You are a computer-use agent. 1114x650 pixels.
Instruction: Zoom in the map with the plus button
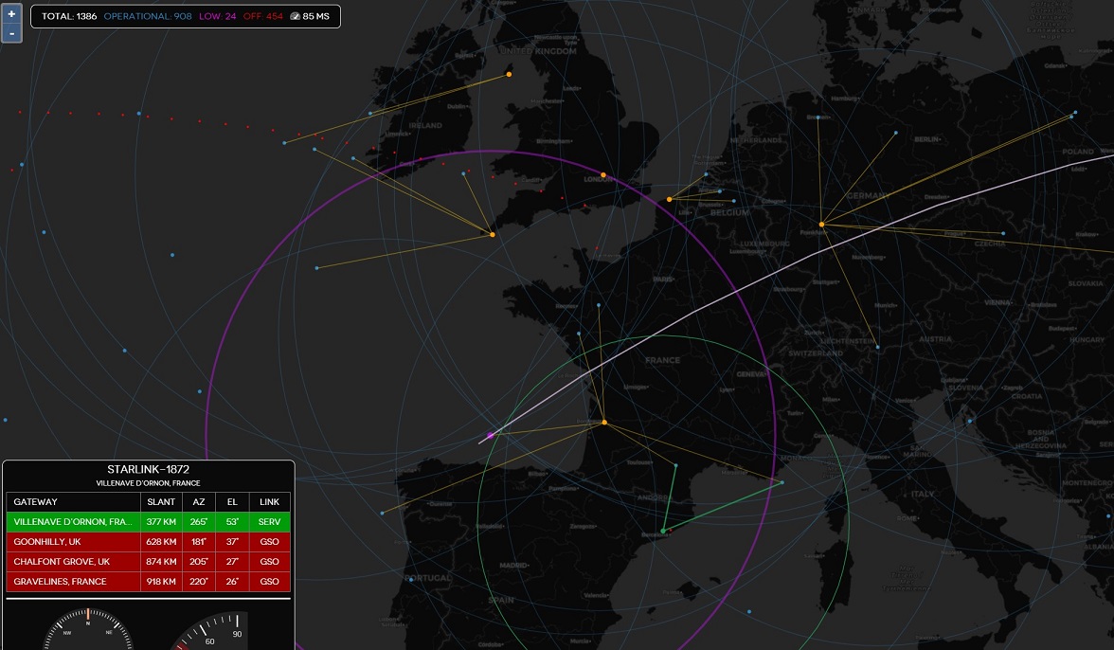coord(11,13)
